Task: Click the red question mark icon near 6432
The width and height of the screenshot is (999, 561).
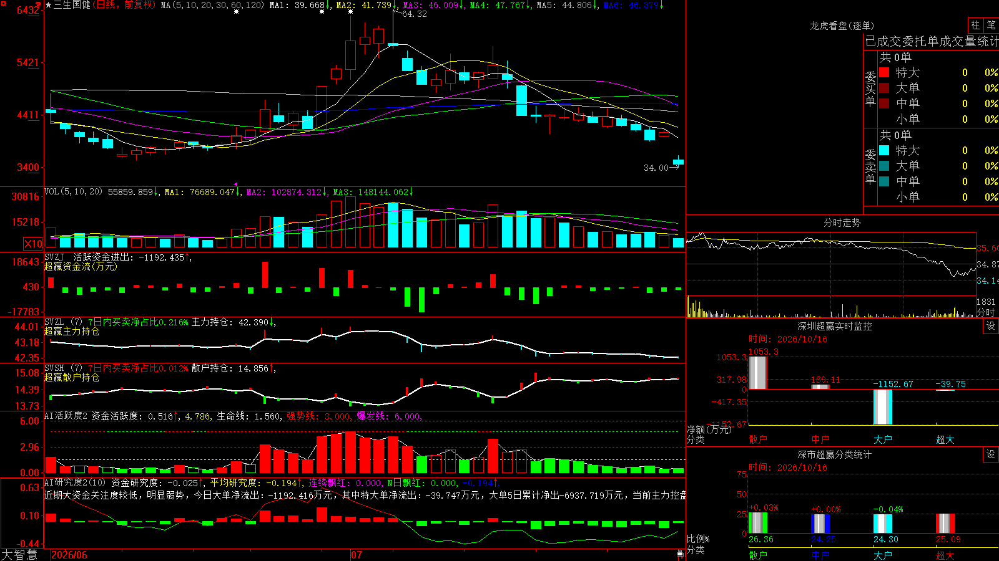Action: [x=39, y=6]
